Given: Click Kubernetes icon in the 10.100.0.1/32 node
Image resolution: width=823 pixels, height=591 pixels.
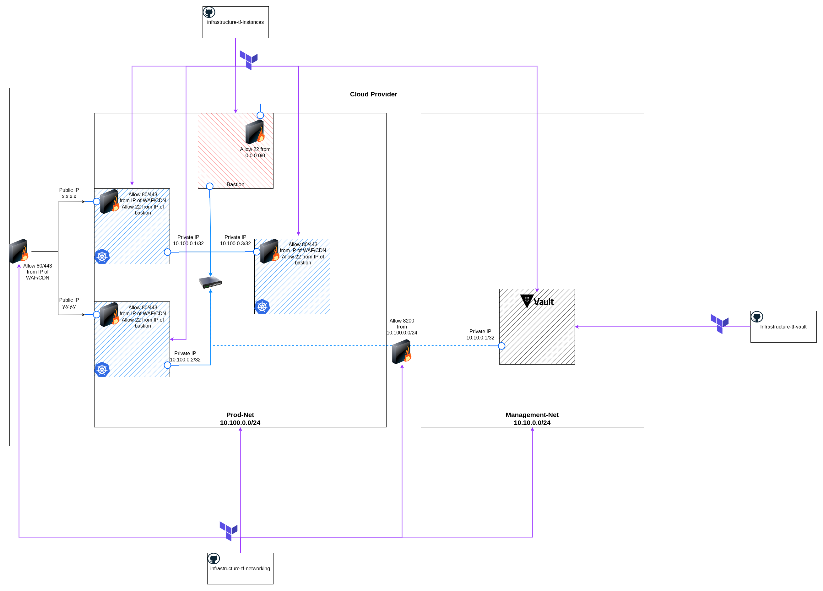Looking at the screenshot, I should (x=102, y=257).
